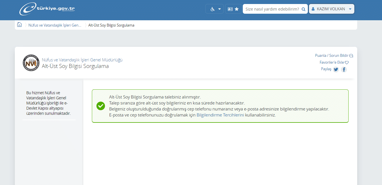
Task: Open the ID card favorites button
Action: [233, 9]
